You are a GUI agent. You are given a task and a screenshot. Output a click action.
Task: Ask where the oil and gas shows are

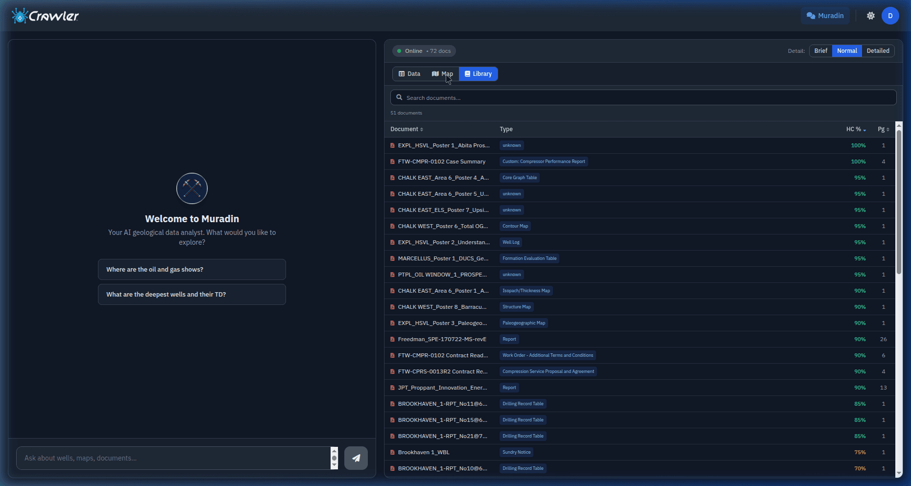tap(192, 269)
